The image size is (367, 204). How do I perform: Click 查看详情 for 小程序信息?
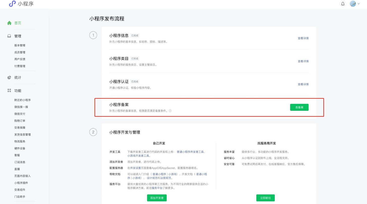point(303,38)
